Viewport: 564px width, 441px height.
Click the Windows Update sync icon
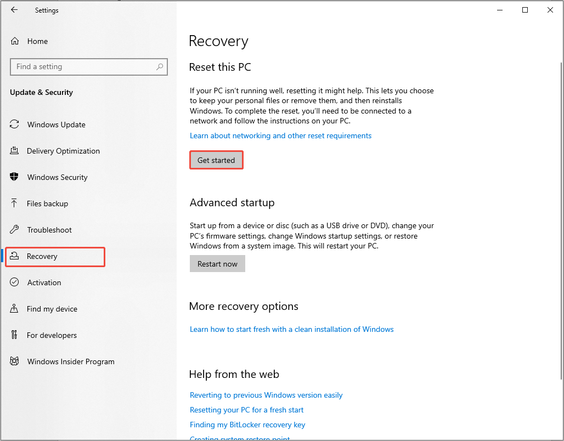15,125
